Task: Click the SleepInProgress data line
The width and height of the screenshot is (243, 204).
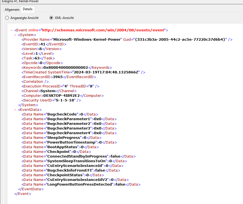Action: pyautogui.click(x=62, y=138)
